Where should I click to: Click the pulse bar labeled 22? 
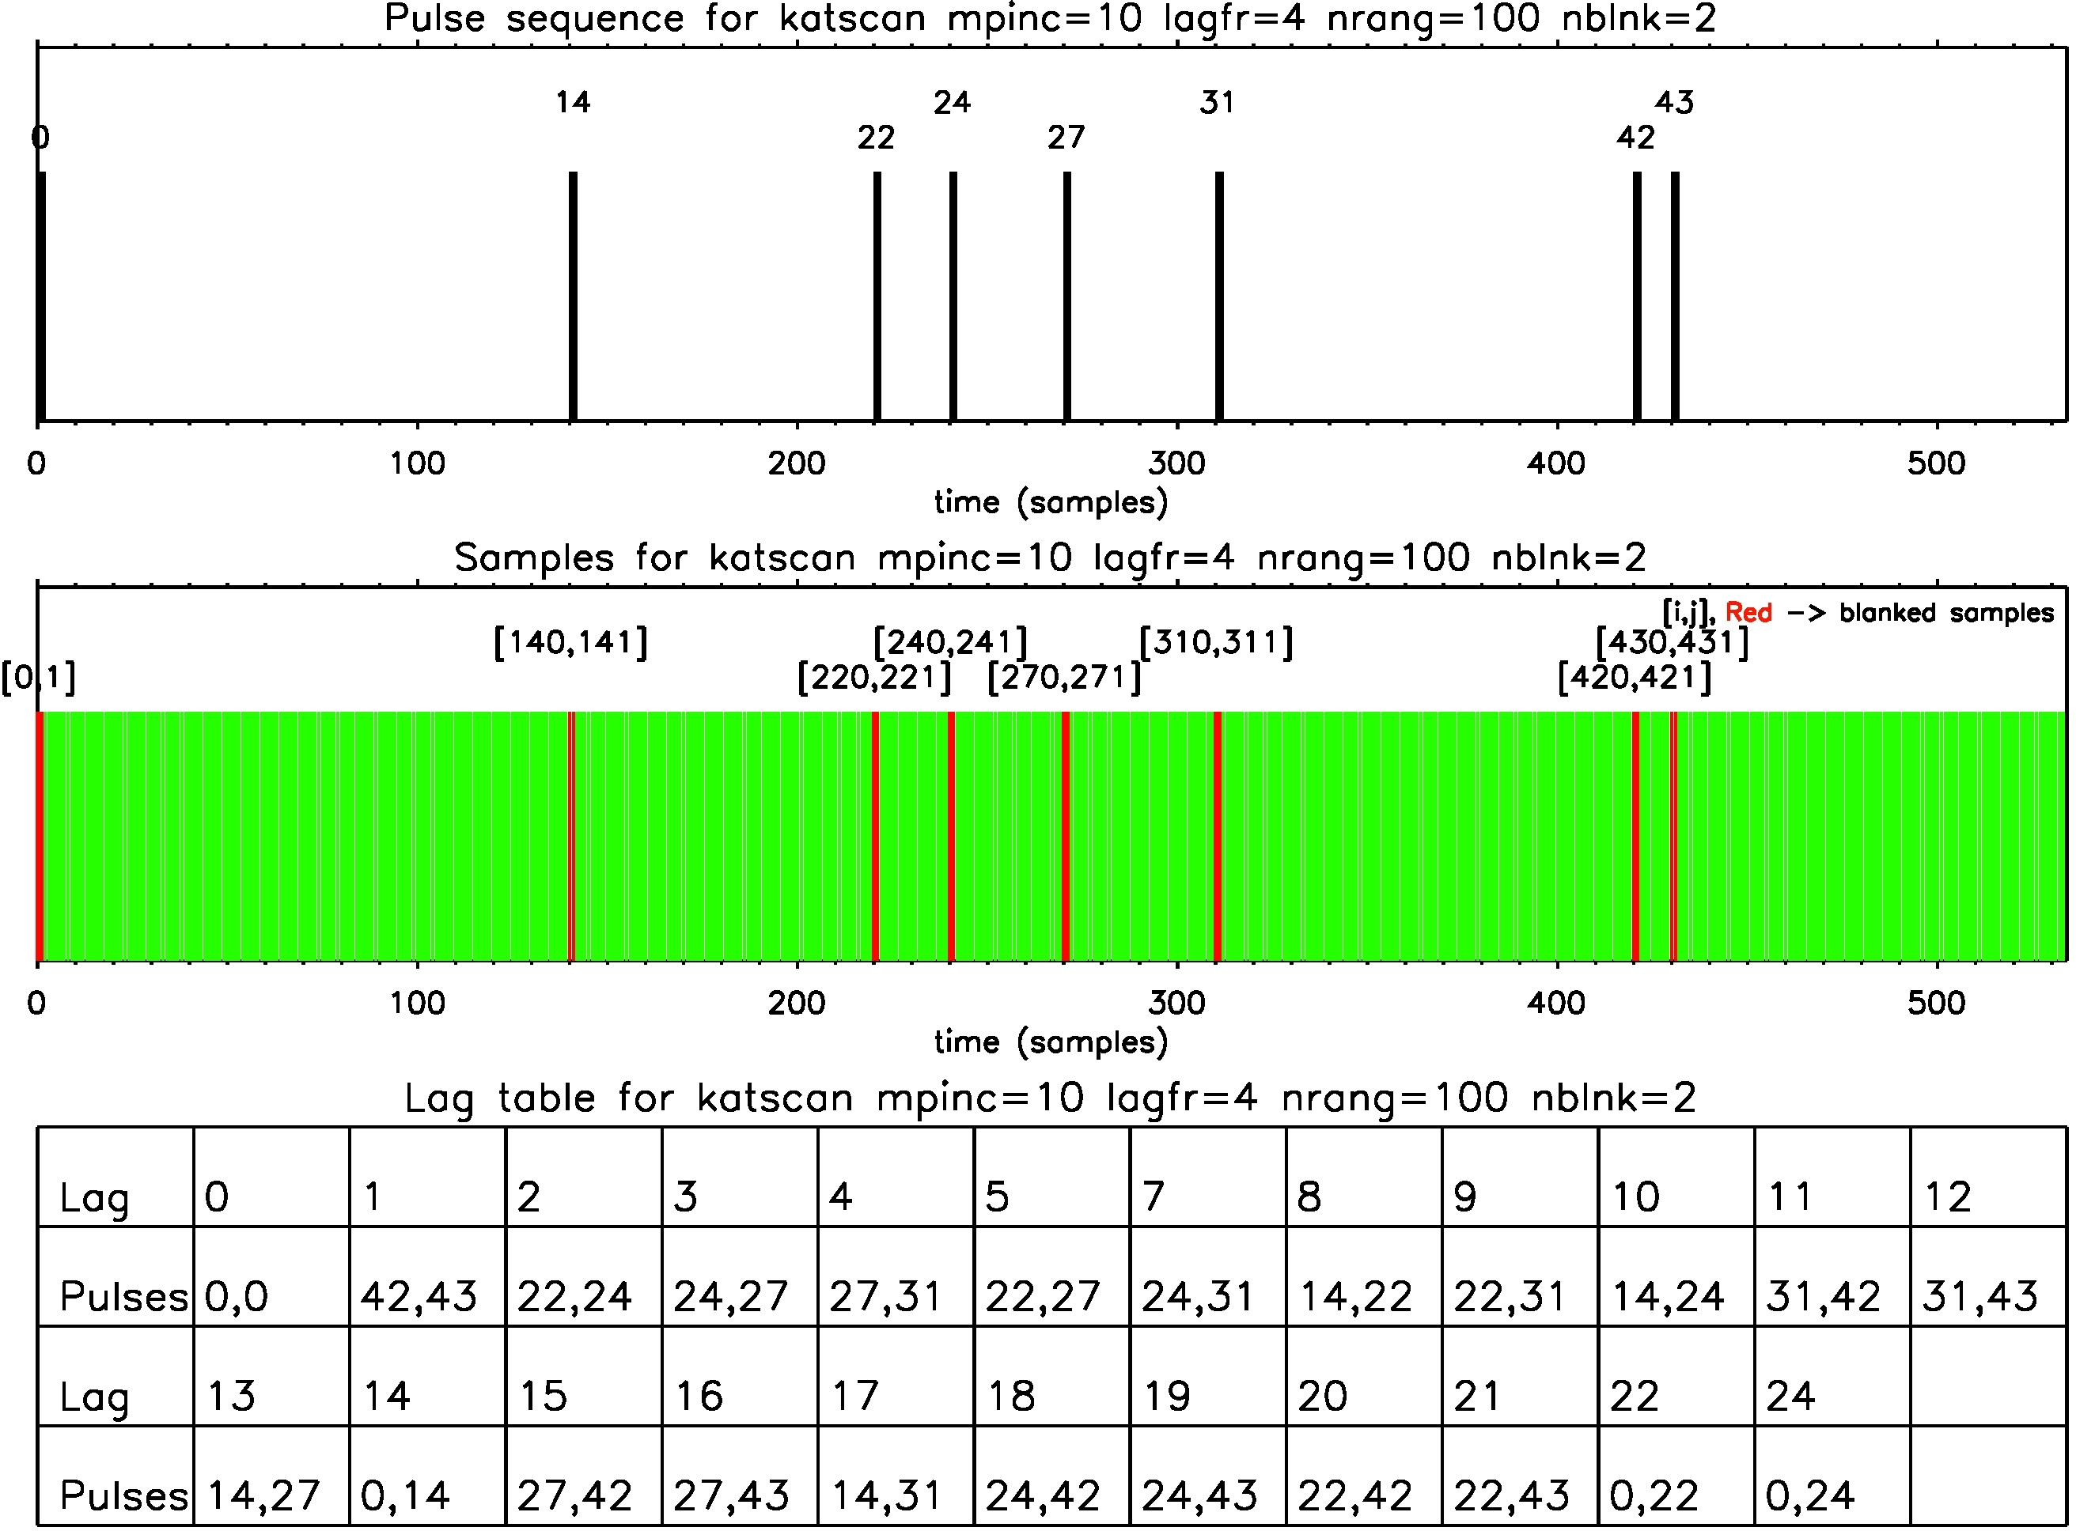pos(877,297)
